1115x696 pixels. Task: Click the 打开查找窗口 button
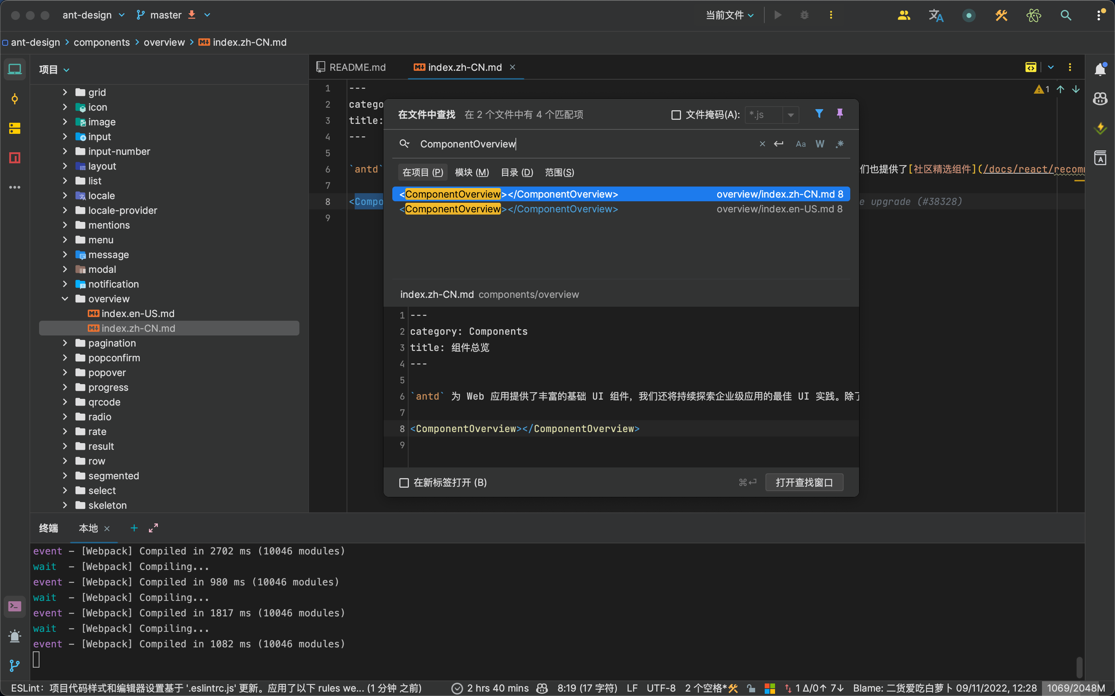point(804,482)
